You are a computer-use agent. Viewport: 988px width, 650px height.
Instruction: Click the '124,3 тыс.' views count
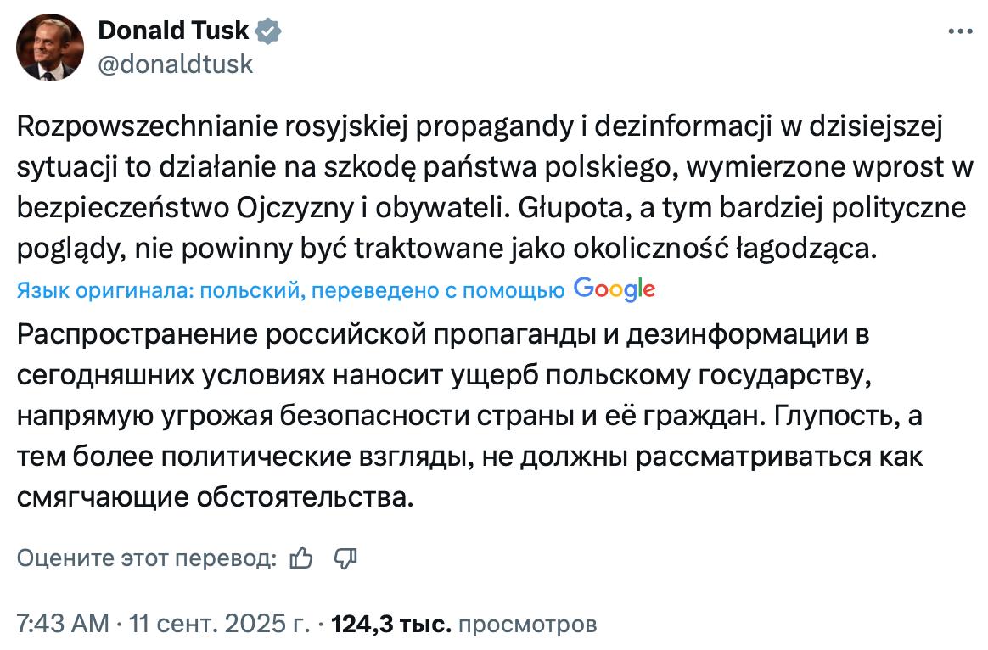tap(391, 624)
